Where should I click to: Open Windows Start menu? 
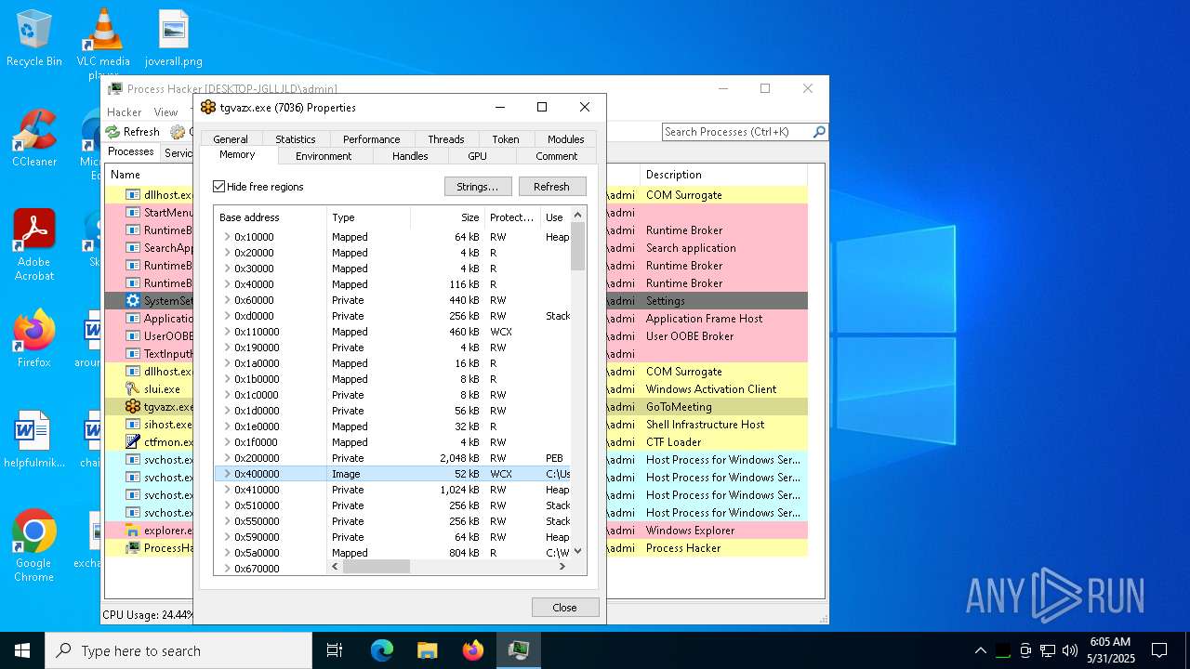point(22,650)
